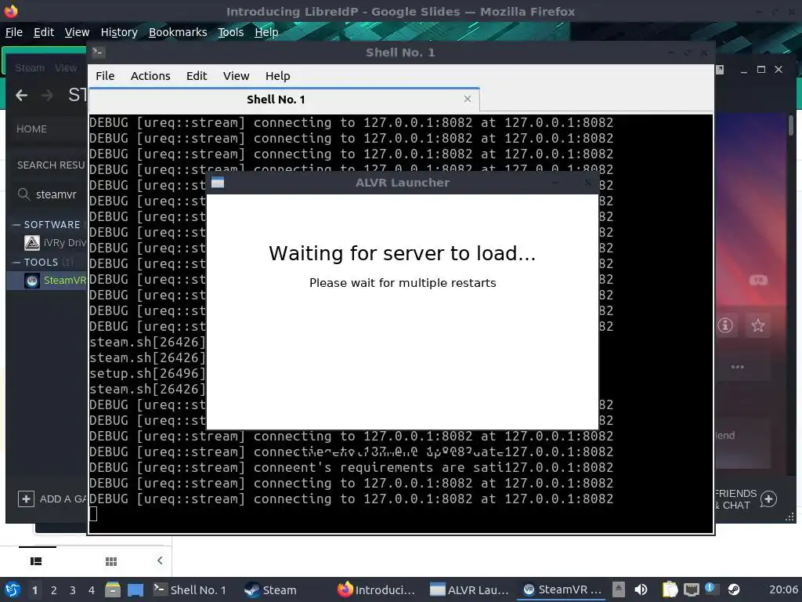Switch Google Slides to filmstrip view
Viewport: 802px width, 602px height.
36,561
